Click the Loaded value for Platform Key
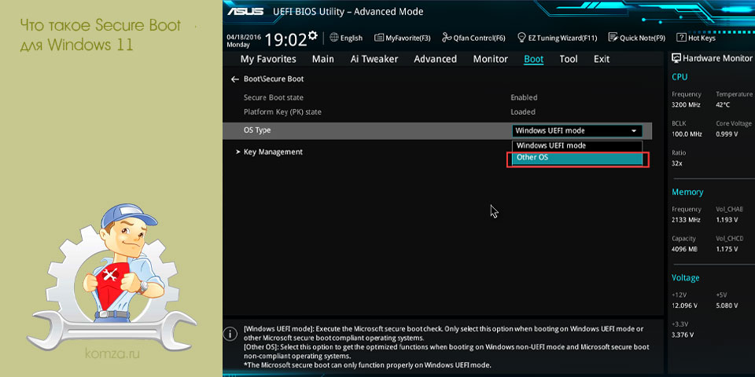 [523, 112]
